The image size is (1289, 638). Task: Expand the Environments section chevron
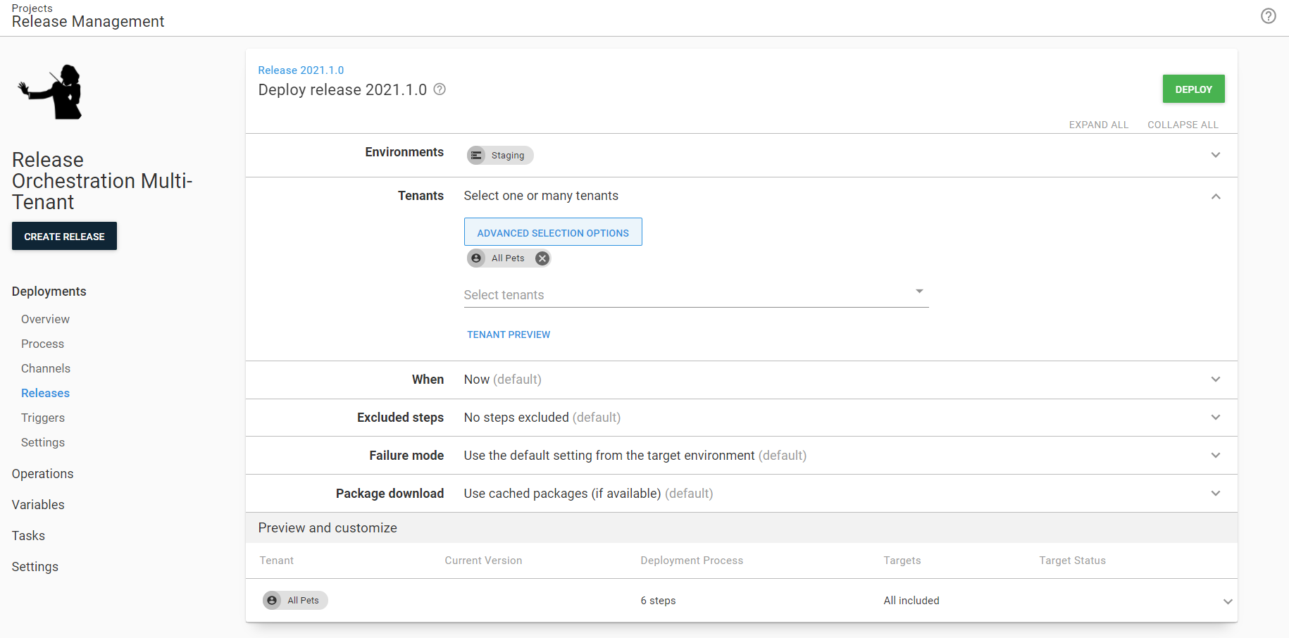coord(1216,155)
